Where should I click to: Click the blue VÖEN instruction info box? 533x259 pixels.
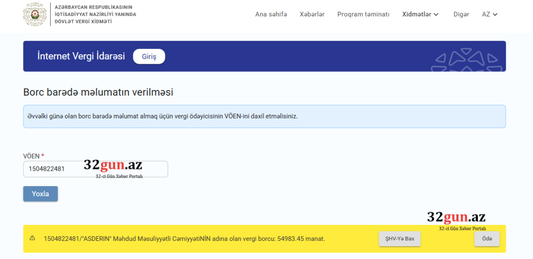(x=264, y=116)
